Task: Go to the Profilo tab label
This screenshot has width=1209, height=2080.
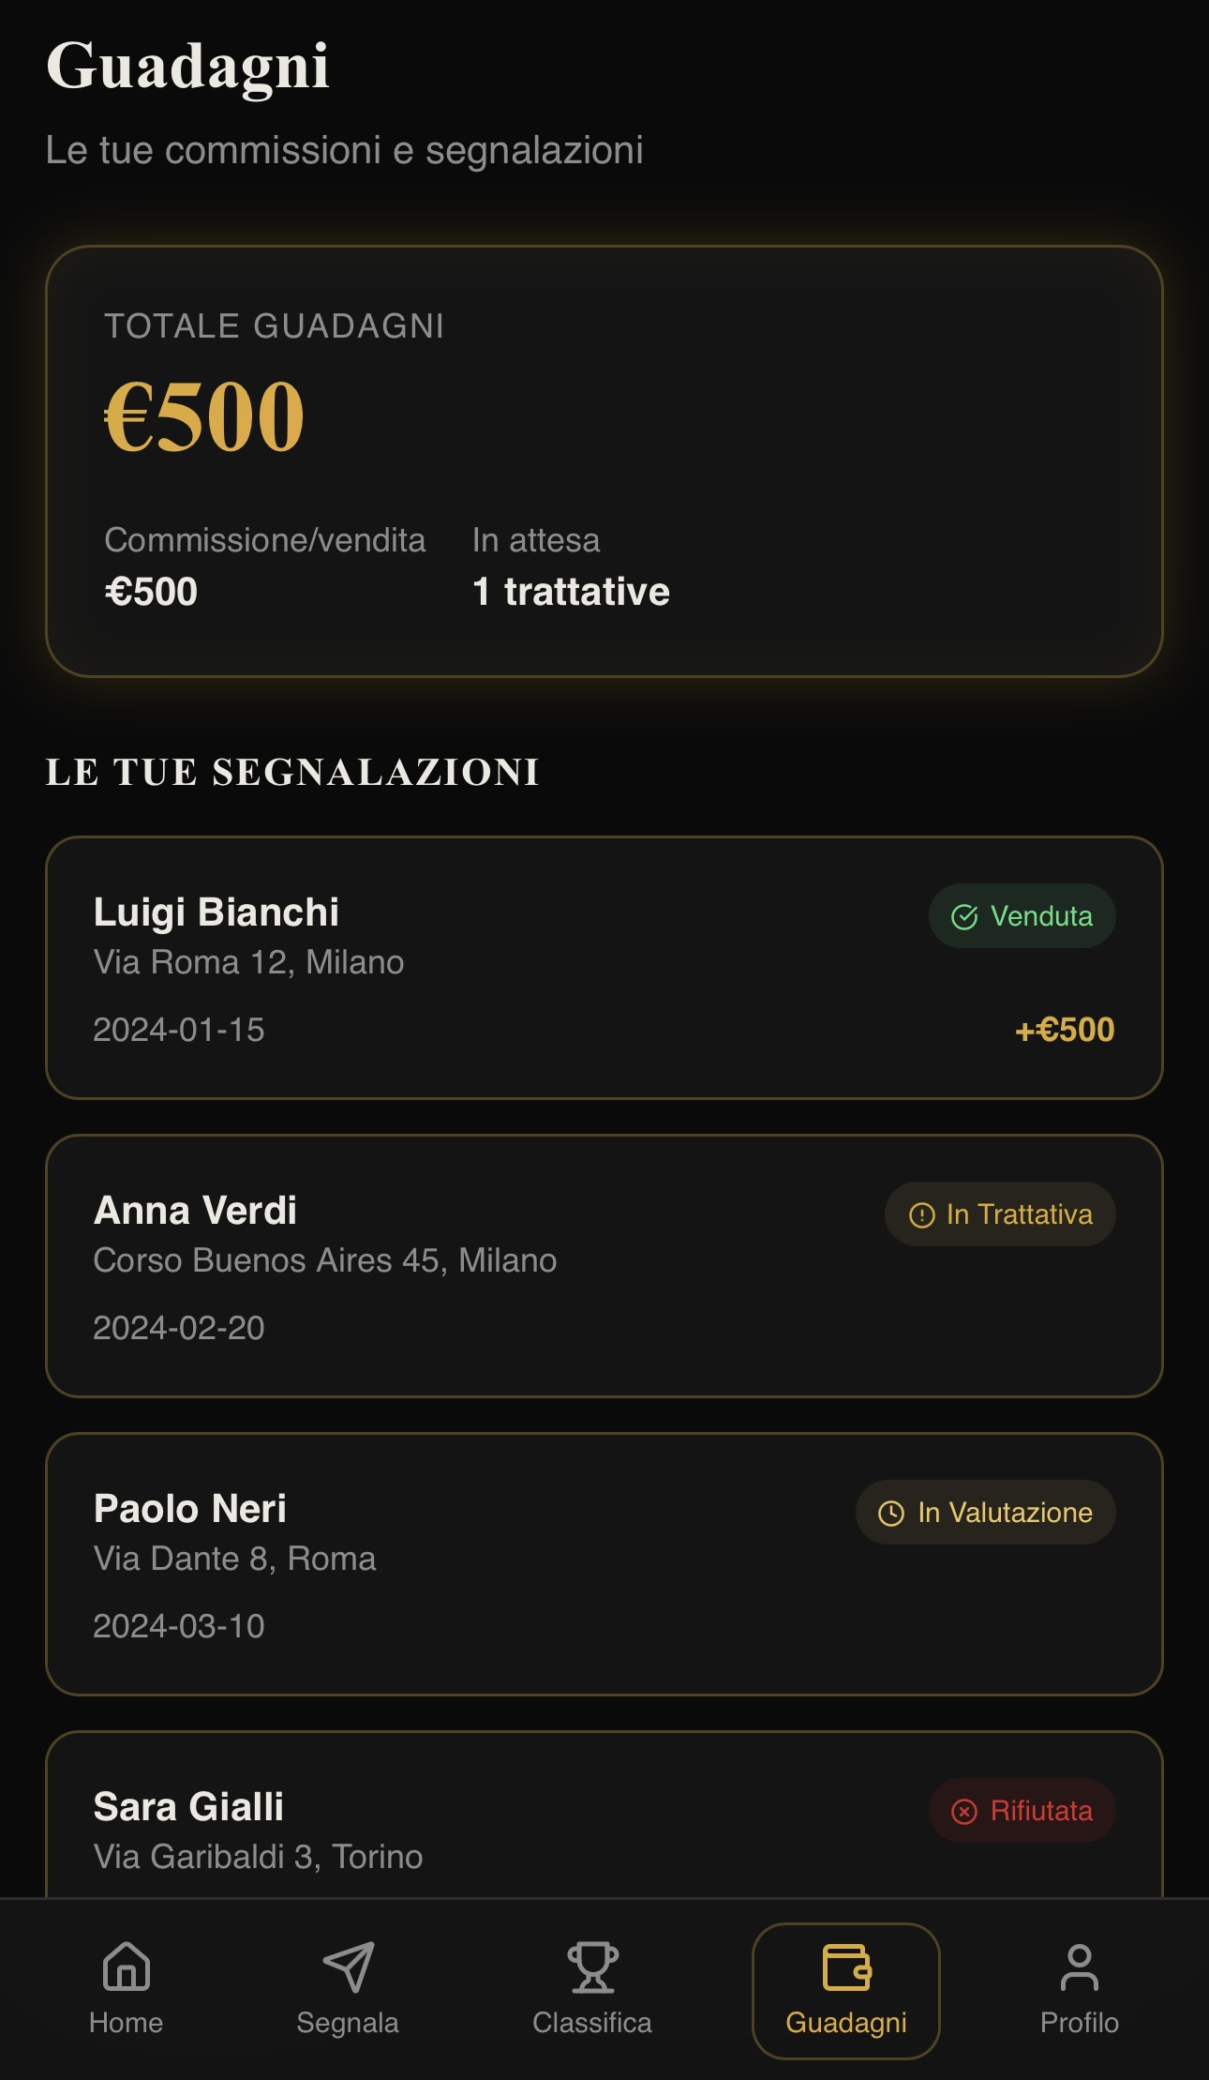Action: click(1079, 2023)
